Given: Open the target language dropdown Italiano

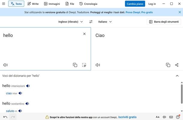Looking at the screenshot, I should click(x=105, y=22).
